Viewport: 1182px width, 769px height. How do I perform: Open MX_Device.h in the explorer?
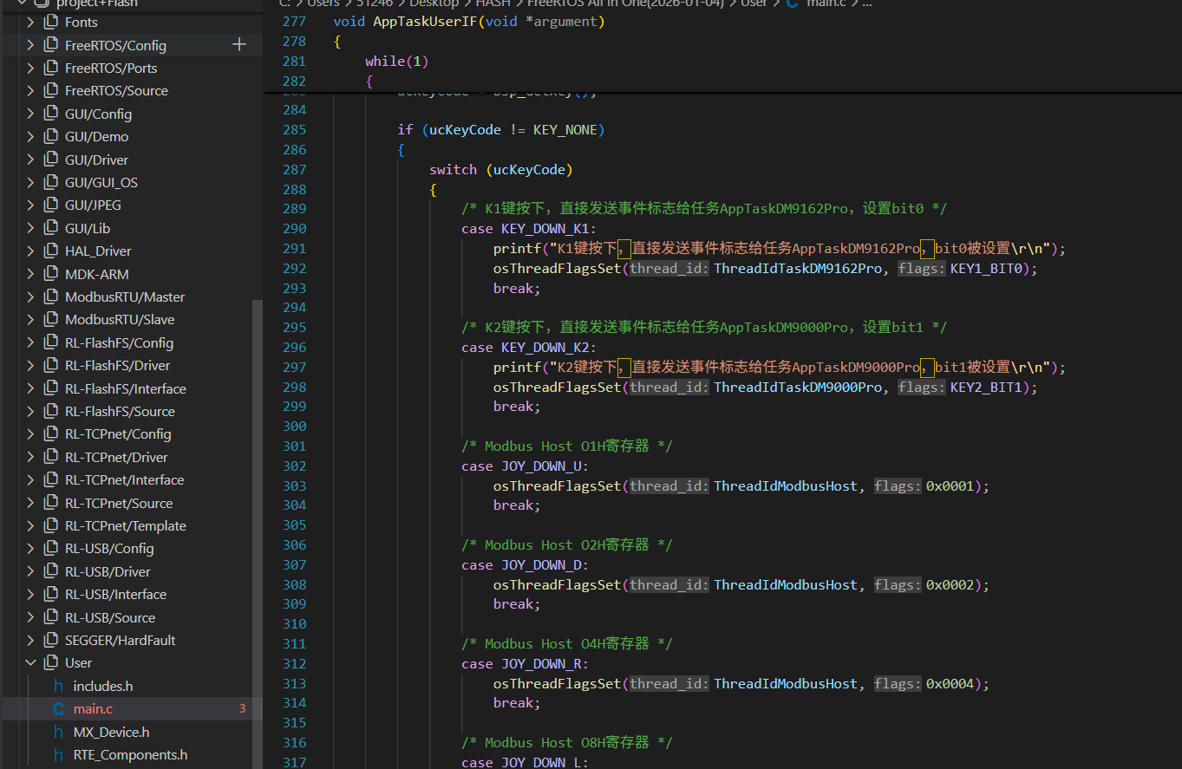point(111,732)
